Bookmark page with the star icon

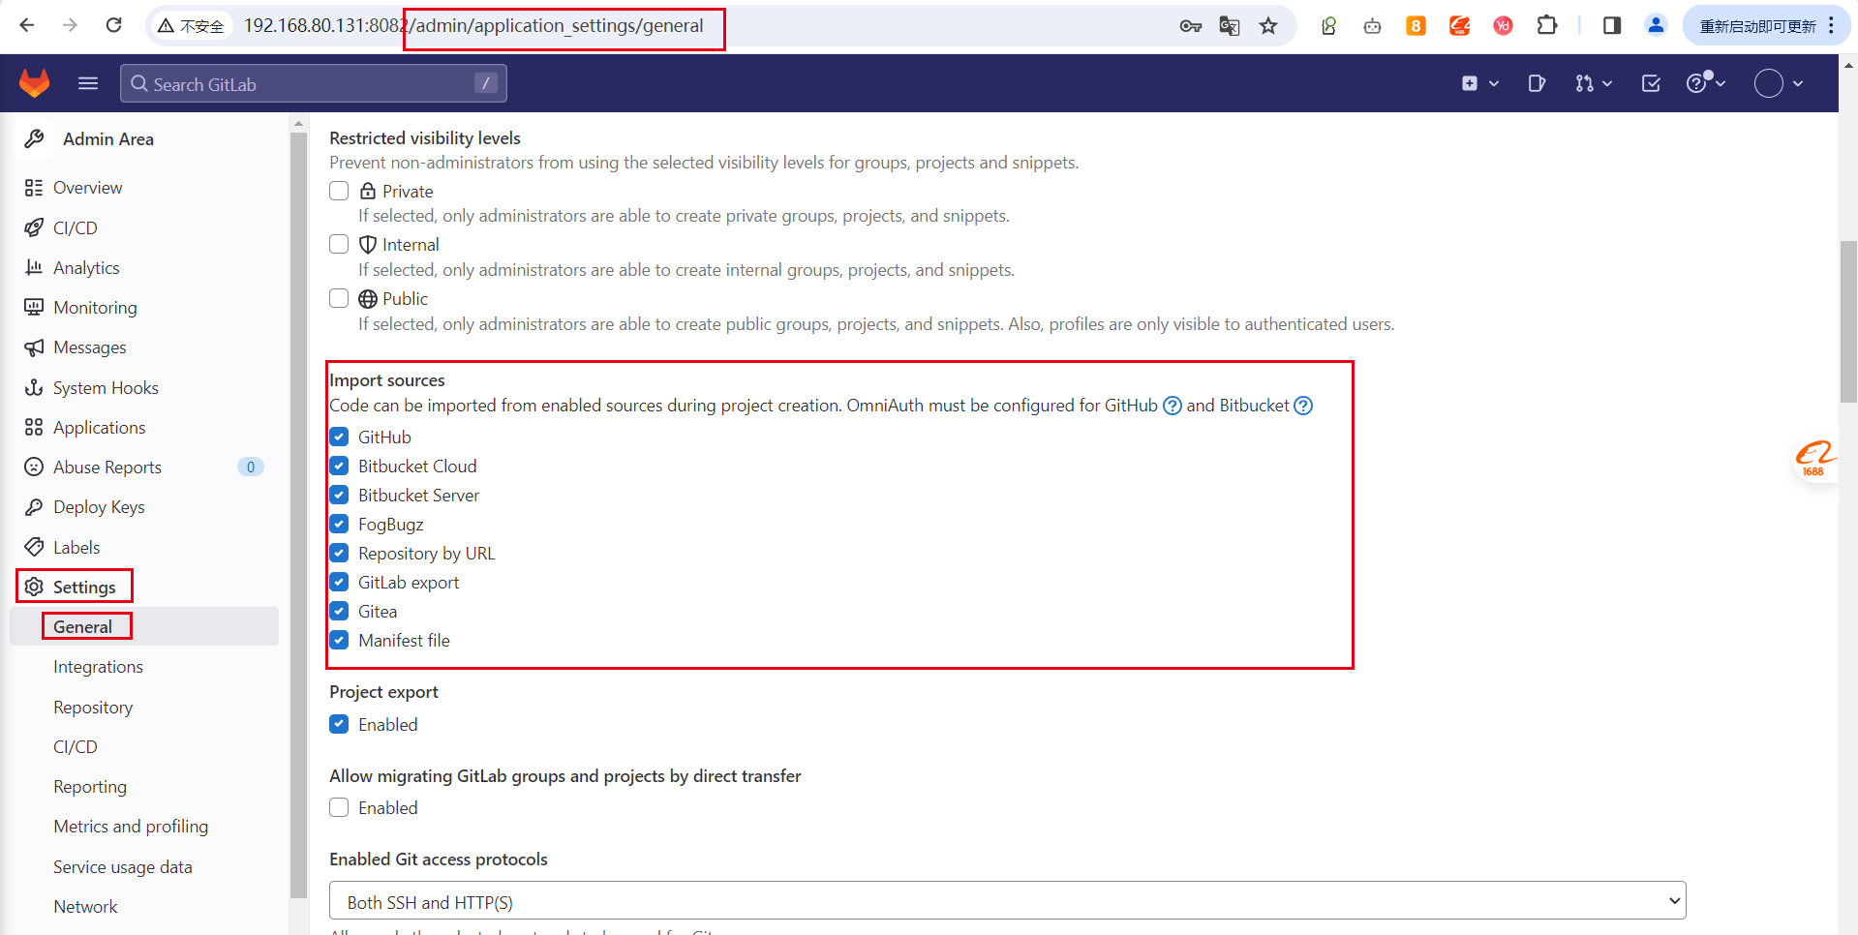1268,26
